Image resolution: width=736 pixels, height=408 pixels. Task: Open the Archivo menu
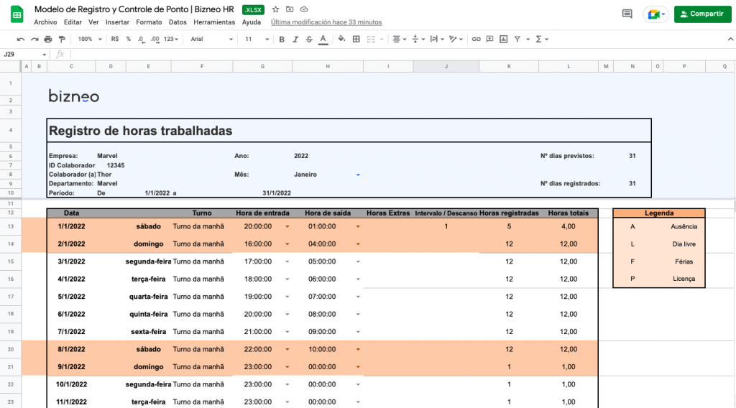click(x=45, y=22)
